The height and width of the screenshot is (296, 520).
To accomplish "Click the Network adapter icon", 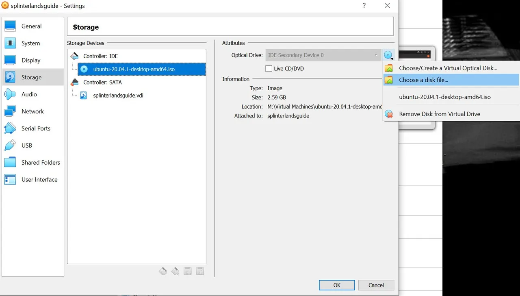I will tap(10, 111).
